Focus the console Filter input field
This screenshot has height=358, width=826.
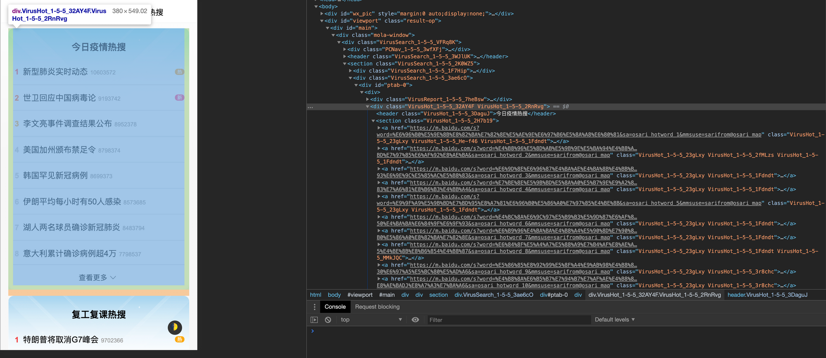tap(508, 320)
